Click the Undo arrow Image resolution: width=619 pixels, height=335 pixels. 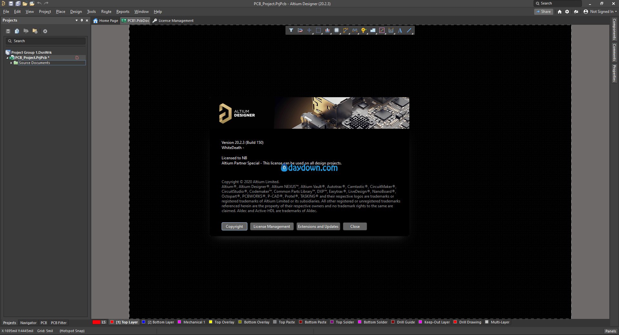coord(39,4)
